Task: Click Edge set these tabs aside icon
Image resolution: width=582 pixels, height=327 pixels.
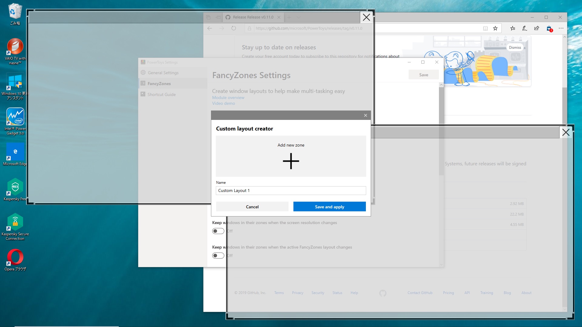Action: click(218, 17)
